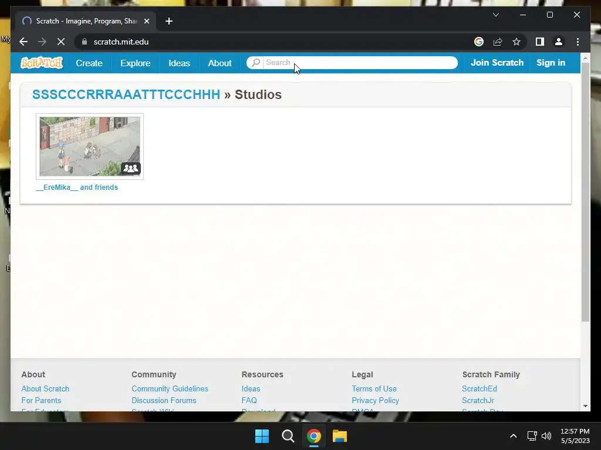Screen dimensions: 601x450
Task: Open the Chrome profile icon
Action: tap(559, 42)
